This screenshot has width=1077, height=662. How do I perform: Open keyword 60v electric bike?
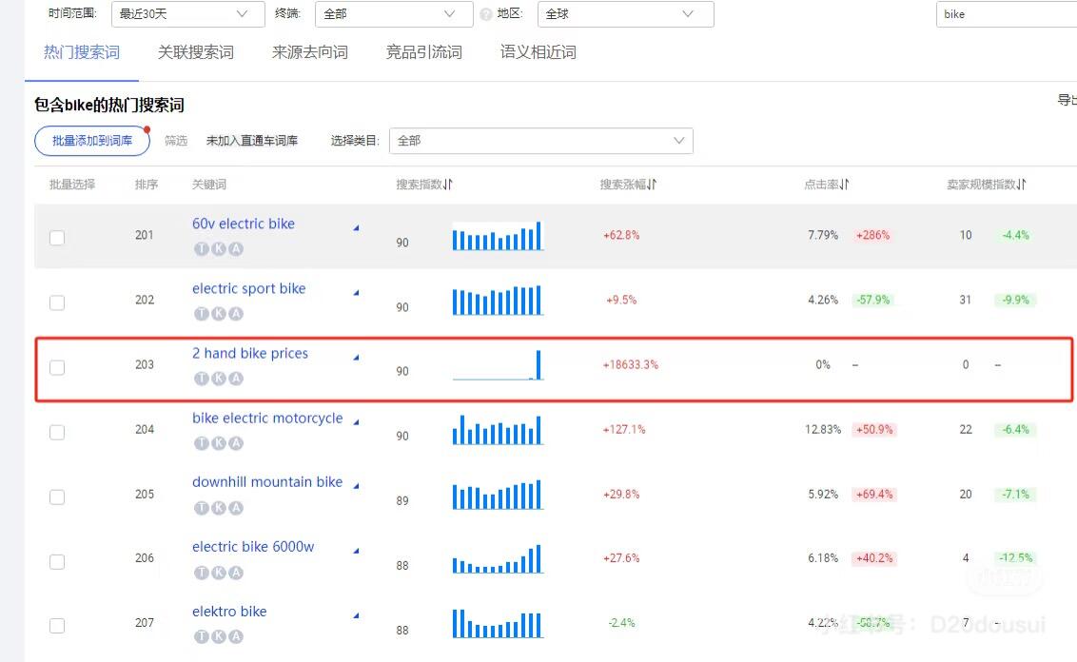point(244,224)
